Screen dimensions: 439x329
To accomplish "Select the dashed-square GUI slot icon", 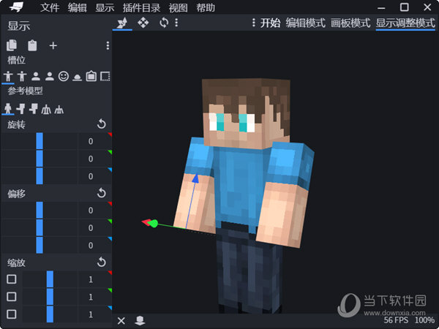I will [105, 76].
